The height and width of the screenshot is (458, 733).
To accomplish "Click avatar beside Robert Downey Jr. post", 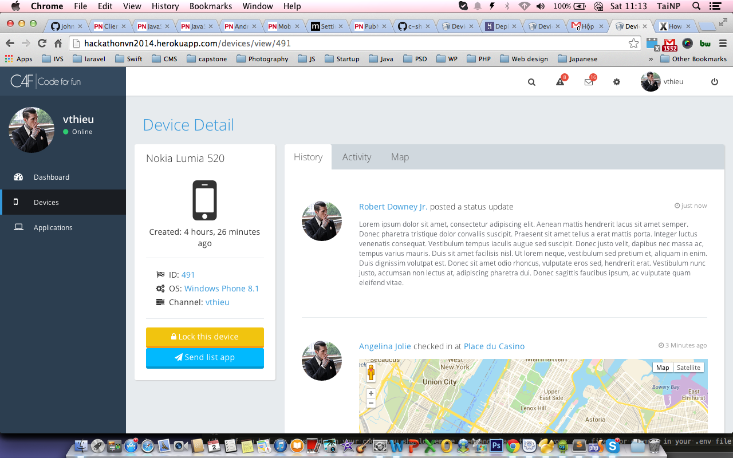I will pos(322,221).
